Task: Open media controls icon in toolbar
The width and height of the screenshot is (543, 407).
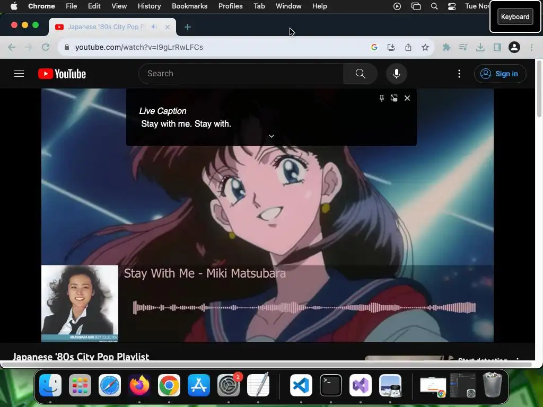Action: point(463,47)
